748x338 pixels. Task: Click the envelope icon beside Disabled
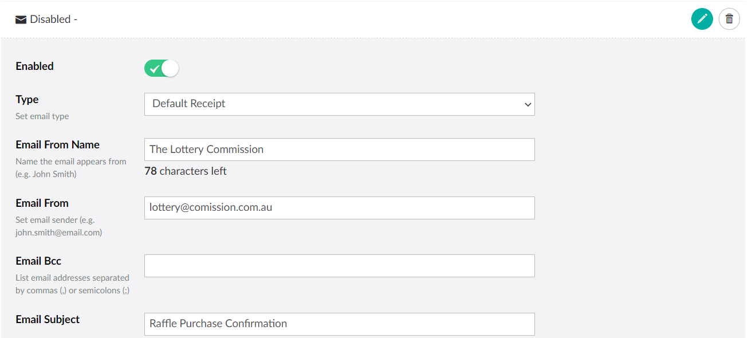21,19
